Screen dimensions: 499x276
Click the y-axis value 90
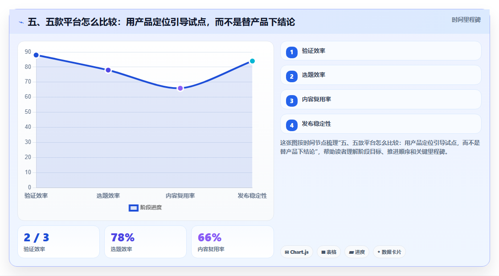(x=28, y=52)
